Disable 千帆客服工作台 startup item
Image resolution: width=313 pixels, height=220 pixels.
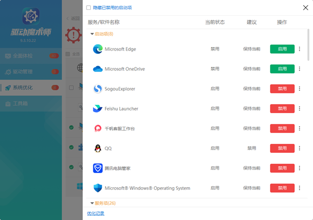coord(282,128)
